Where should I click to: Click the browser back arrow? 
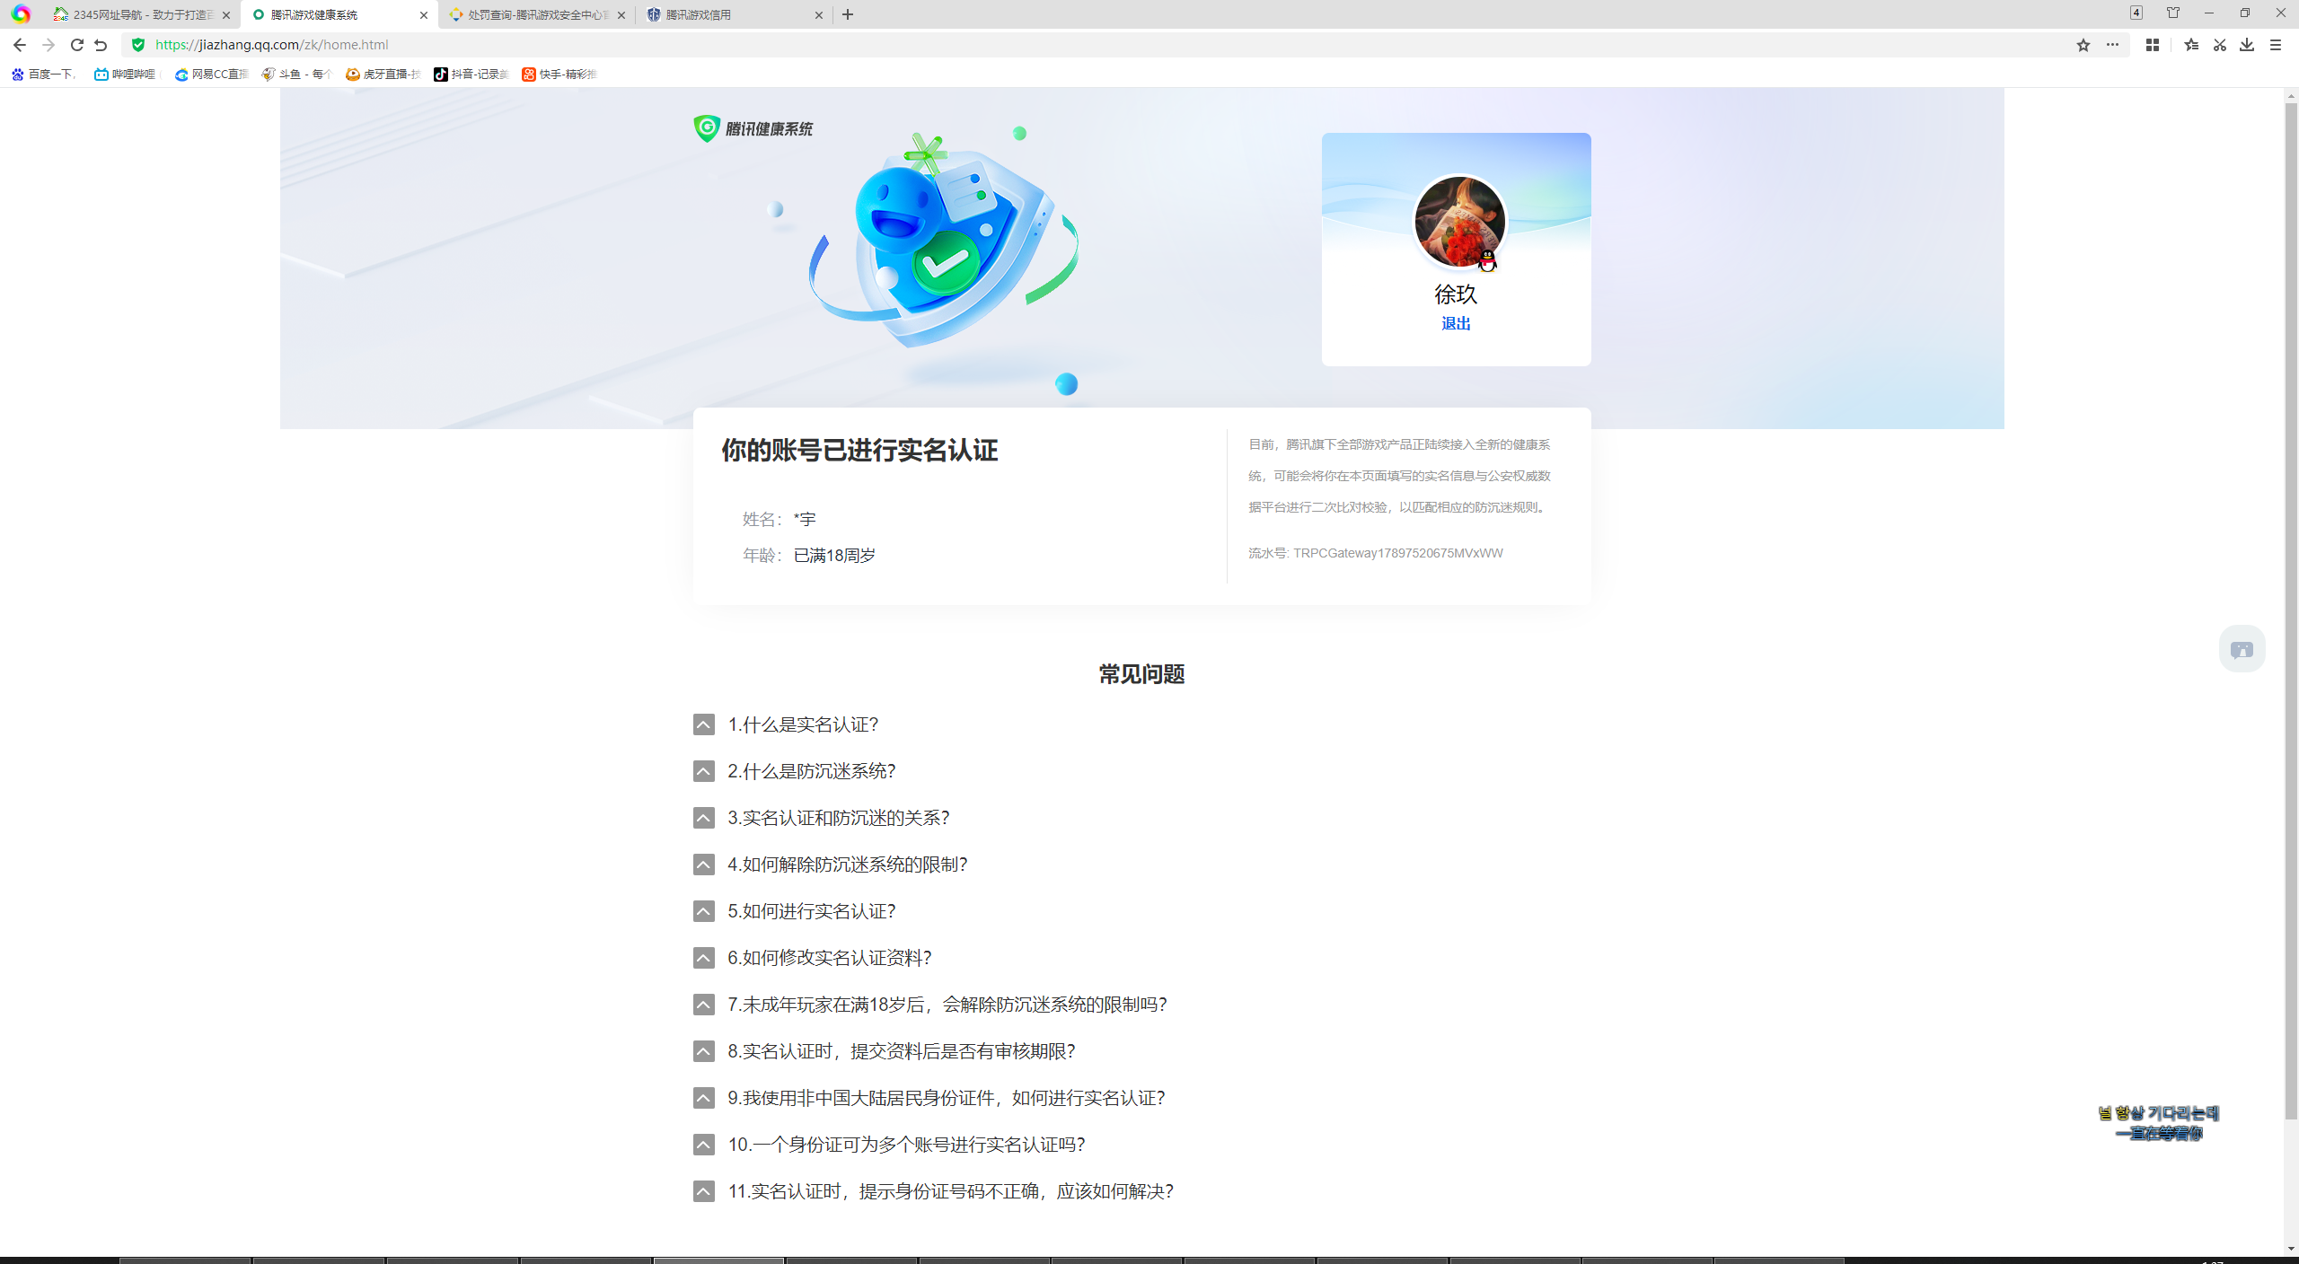point(19,45)
